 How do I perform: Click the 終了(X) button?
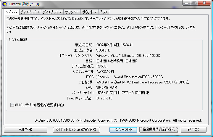pos(193,130)
